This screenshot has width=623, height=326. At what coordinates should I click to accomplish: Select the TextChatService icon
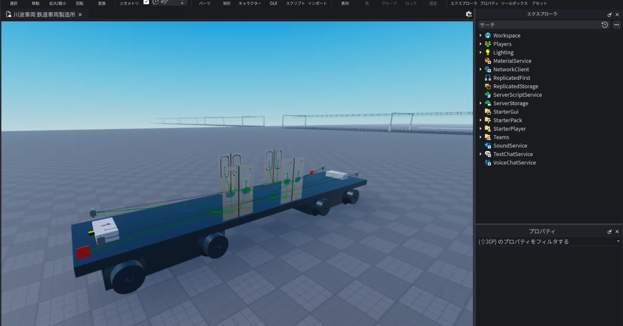click(487, 154)
